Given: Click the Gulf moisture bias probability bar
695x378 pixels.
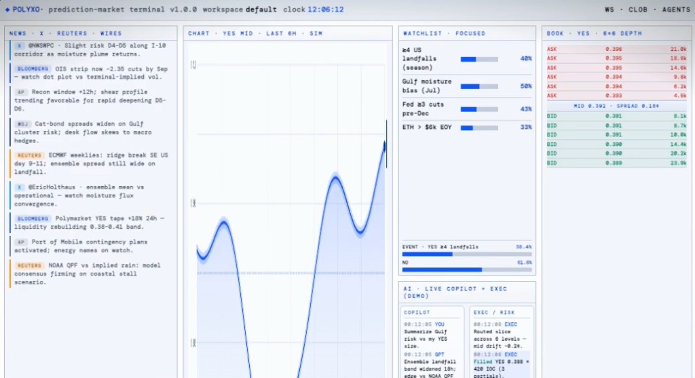Looking at the screenshot, I should tap(479, 86).
